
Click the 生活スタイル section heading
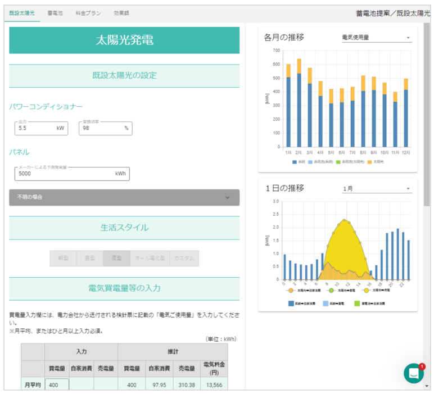point(124,228)
